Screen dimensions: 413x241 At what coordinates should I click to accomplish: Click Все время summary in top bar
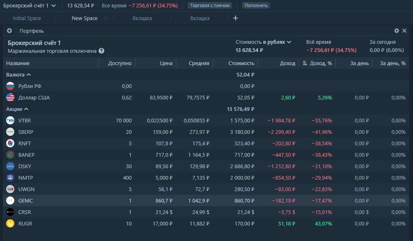click(139, 6)
